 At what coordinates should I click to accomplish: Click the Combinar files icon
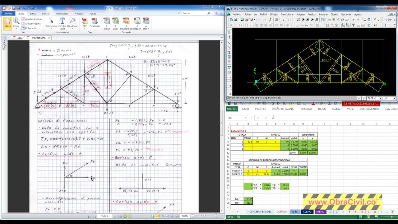95,23
